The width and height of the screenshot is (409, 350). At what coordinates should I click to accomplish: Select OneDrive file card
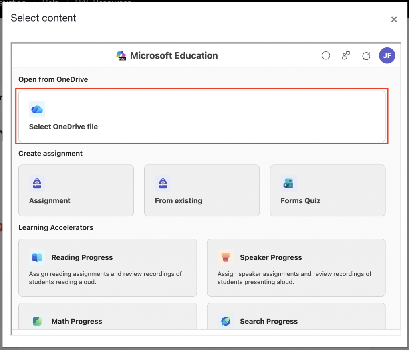tap(202, 117)
